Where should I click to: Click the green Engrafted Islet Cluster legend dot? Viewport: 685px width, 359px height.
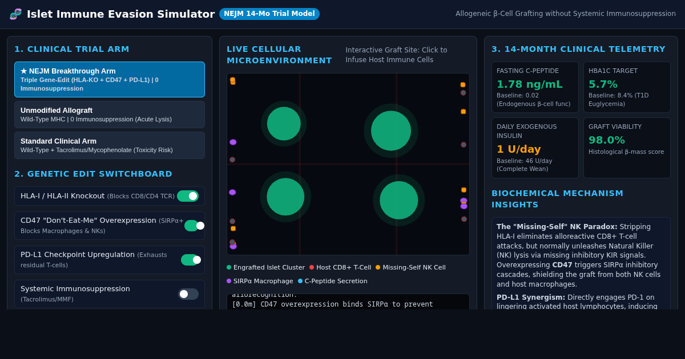[229, 267]
